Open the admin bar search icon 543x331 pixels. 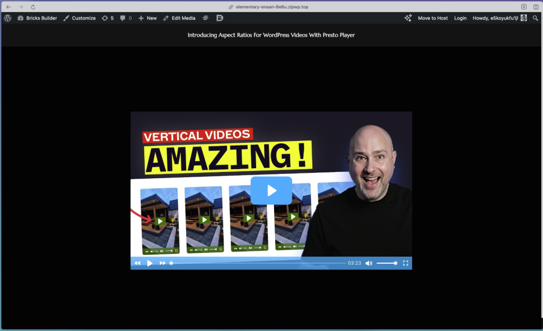coord(536,18)
